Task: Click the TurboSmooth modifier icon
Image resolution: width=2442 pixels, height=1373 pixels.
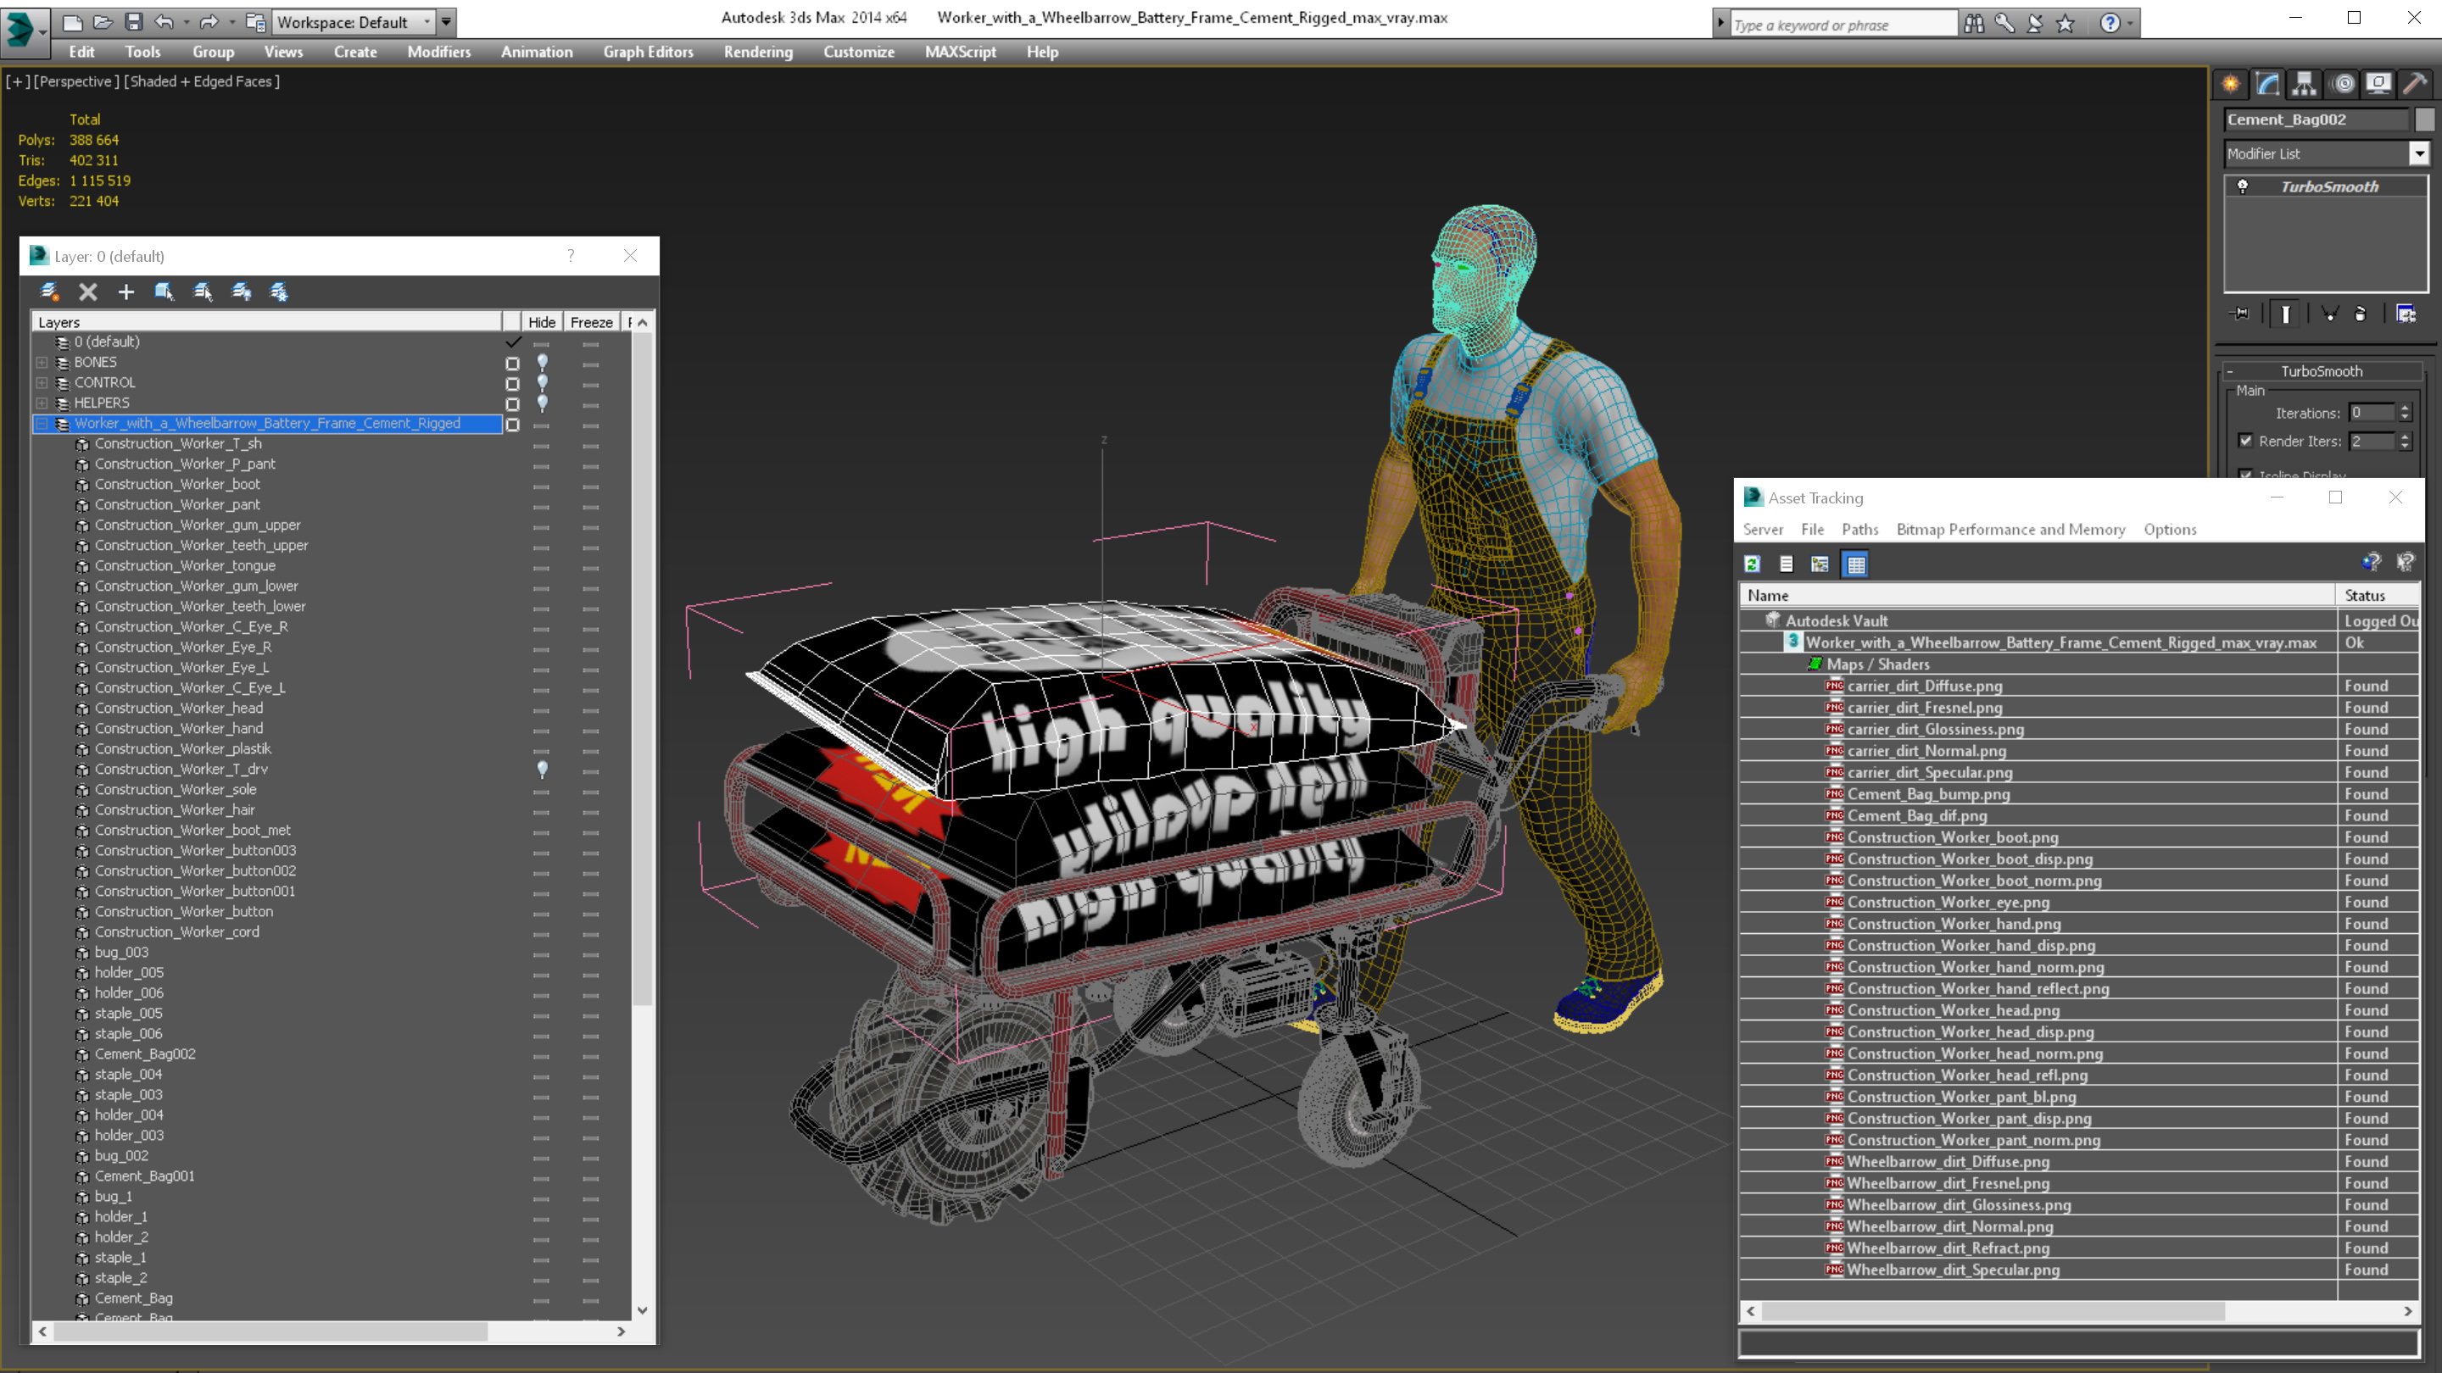Action: pyautogui.click(x=2243, y=186)
